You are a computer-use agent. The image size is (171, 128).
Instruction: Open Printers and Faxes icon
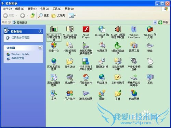(x=70, y=45)
